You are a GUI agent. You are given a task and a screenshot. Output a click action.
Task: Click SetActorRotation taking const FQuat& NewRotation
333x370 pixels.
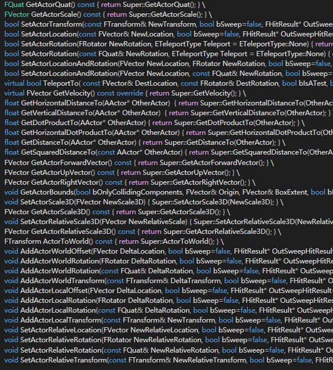point(49,54)
